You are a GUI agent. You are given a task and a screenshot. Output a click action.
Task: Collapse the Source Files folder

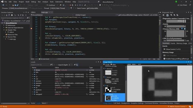(4, 37)
